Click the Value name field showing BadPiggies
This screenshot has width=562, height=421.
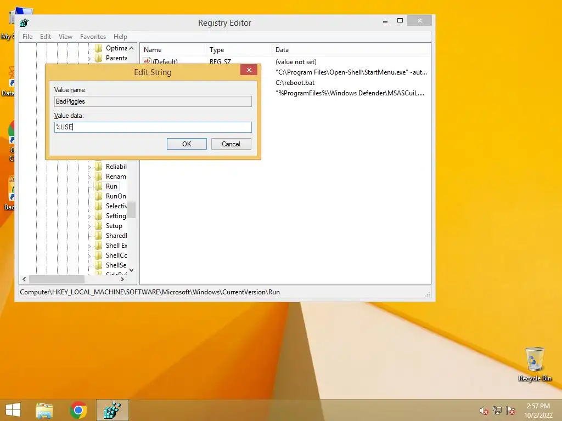coord(153,101)
